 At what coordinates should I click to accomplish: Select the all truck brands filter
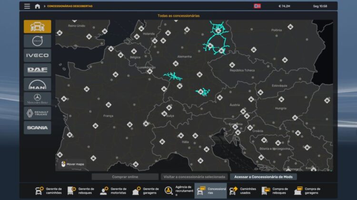tap(37, 27)
